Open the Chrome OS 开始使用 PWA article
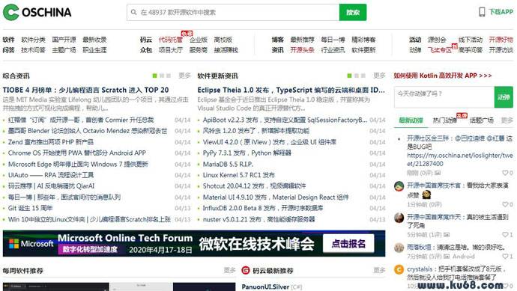517x291 pixels. tap(77, 153)
